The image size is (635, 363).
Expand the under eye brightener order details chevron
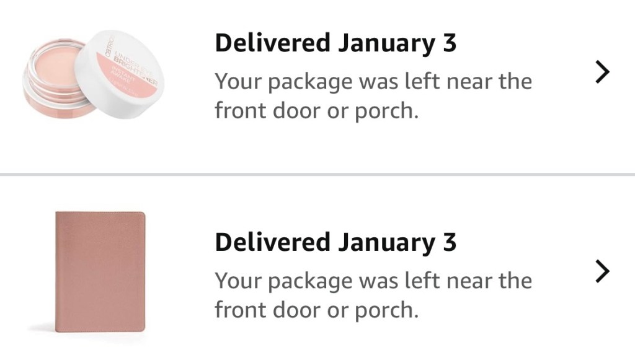click(x=602, y=73)
